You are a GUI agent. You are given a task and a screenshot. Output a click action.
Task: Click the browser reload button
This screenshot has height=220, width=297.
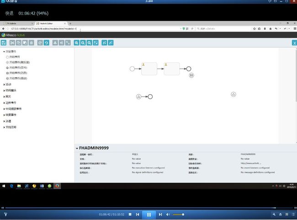192,29
